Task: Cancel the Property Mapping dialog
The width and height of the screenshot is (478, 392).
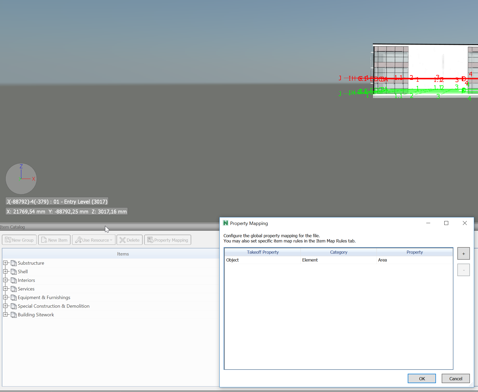Action: point(455,378)
